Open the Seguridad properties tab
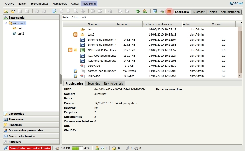 click(x=94, y=83)
